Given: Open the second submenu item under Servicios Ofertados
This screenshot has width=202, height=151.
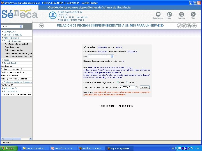Looking at the screenshot, I should point(13,47).
